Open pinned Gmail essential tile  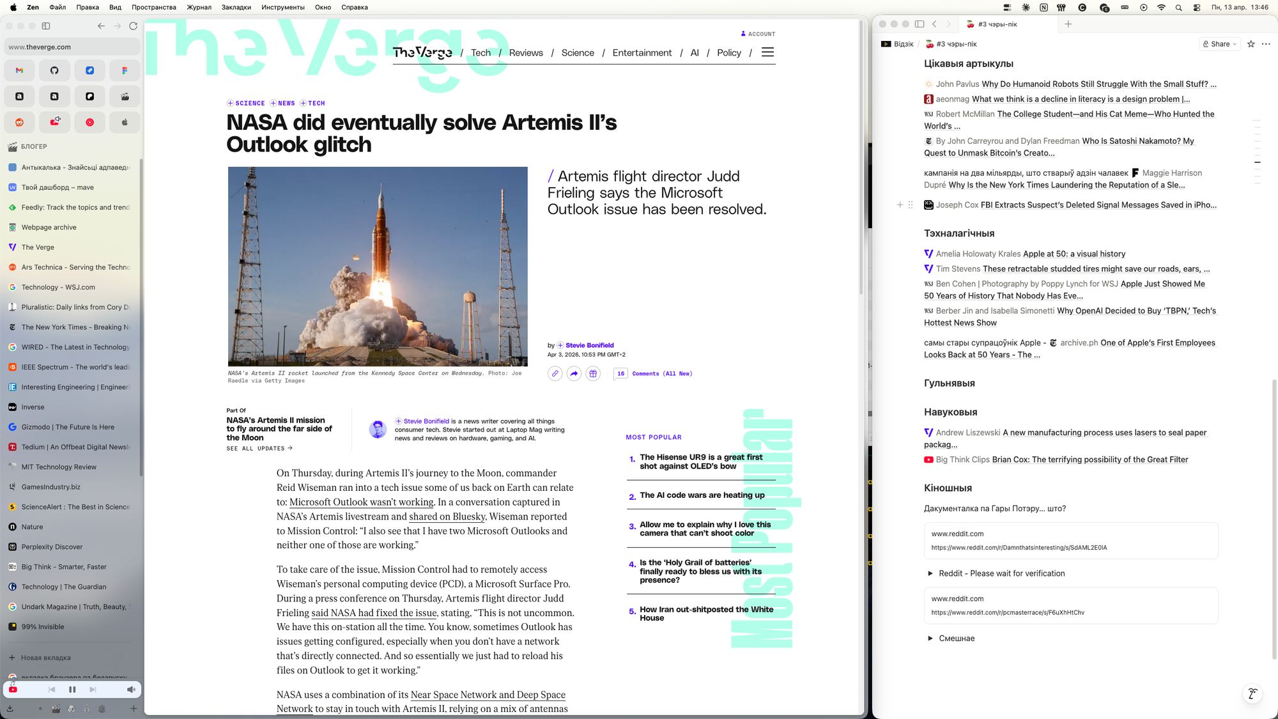click(19, 70)
